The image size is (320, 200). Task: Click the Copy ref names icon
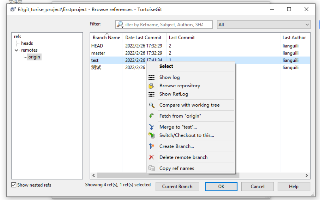point(152,168)
